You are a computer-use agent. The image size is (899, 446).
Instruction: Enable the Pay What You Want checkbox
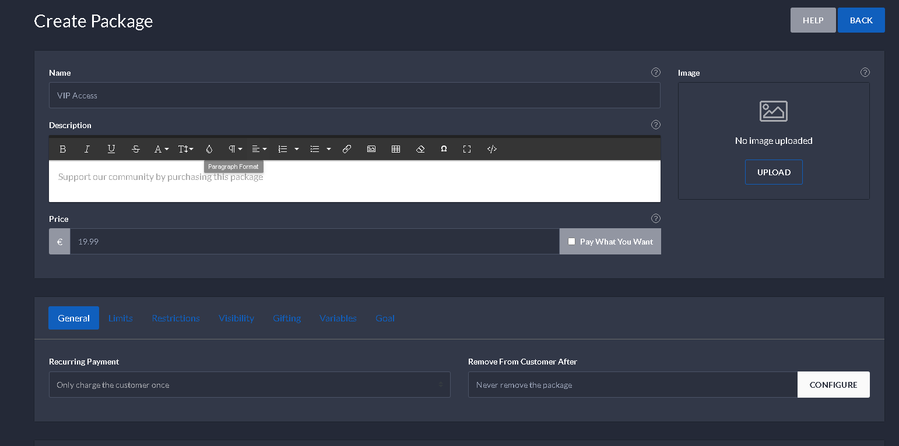(571, 242)
